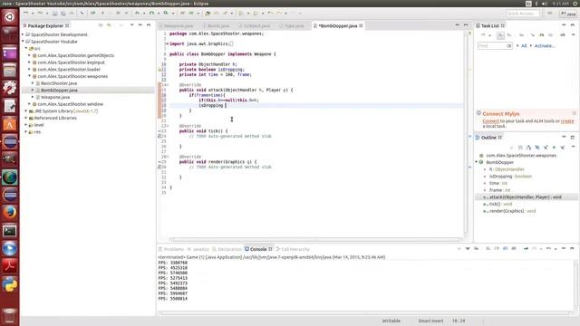Click the Open Perspective icon
Viewport: 580px width, 326px height.
550,14
